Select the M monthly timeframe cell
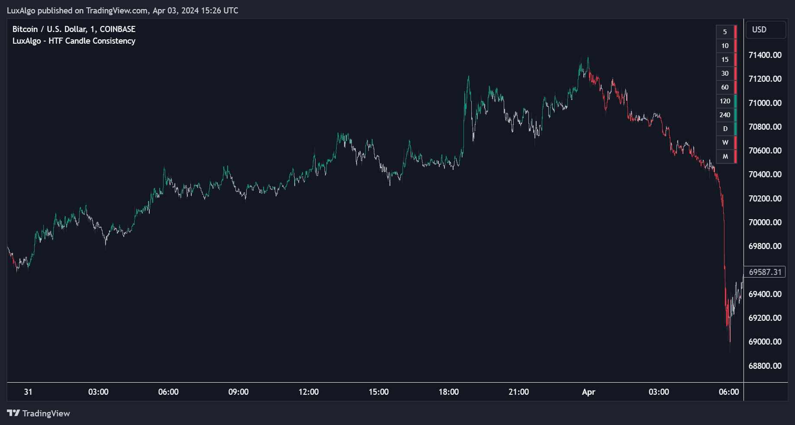Screen dimensions: 795x425 click(x=725, y=157)
